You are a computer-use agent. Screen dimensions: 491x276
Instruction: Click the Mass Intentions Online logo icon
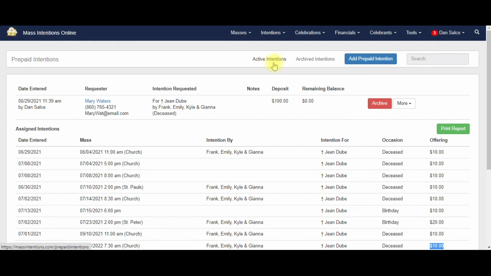pyautogui.click(x=12, y=32)
